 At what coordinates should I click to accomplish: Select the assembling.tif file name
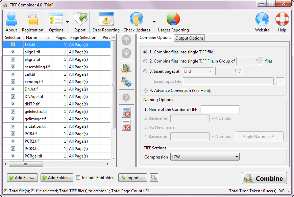(x=37, y=67)
